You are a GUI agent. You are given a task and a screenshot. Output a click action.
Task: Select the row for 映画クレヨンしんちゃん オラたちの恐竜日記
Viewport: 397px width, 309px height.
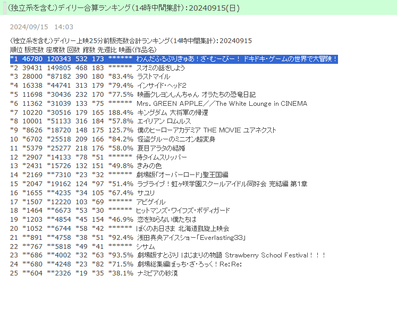coord(133,95)
